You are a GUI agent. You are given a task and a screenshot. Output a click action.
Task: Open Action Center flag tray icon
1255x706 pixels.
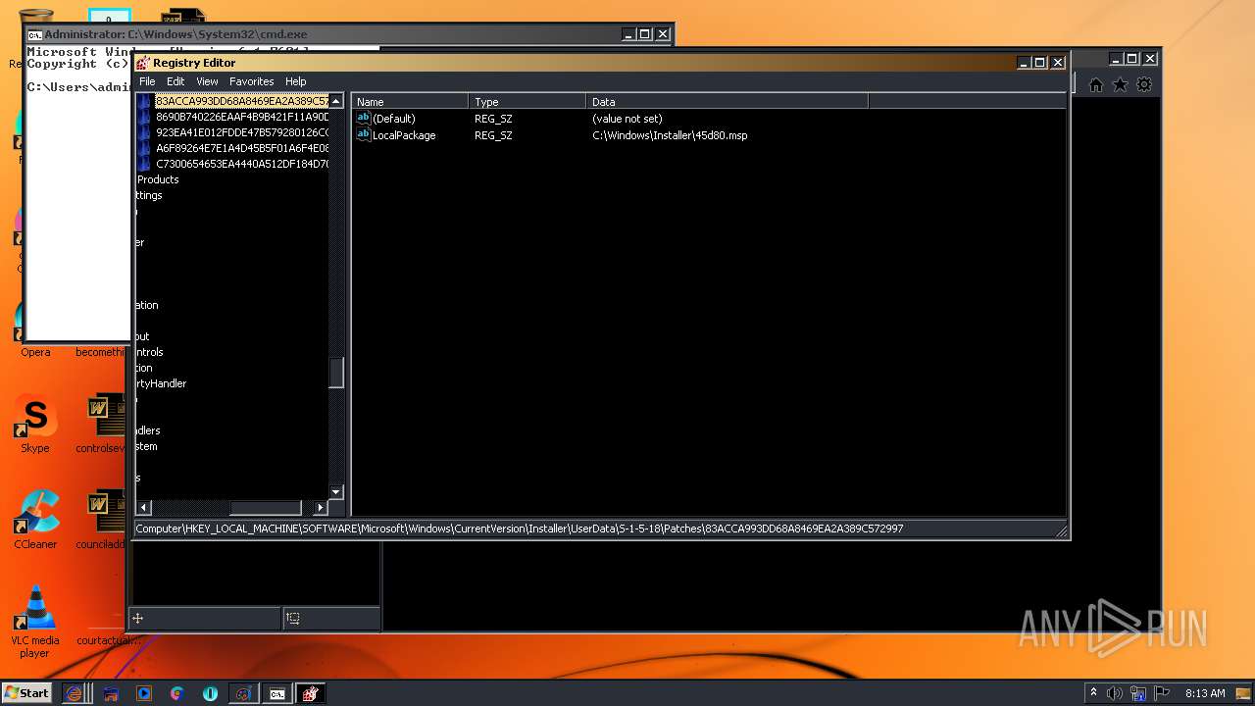coord(1162,693)
